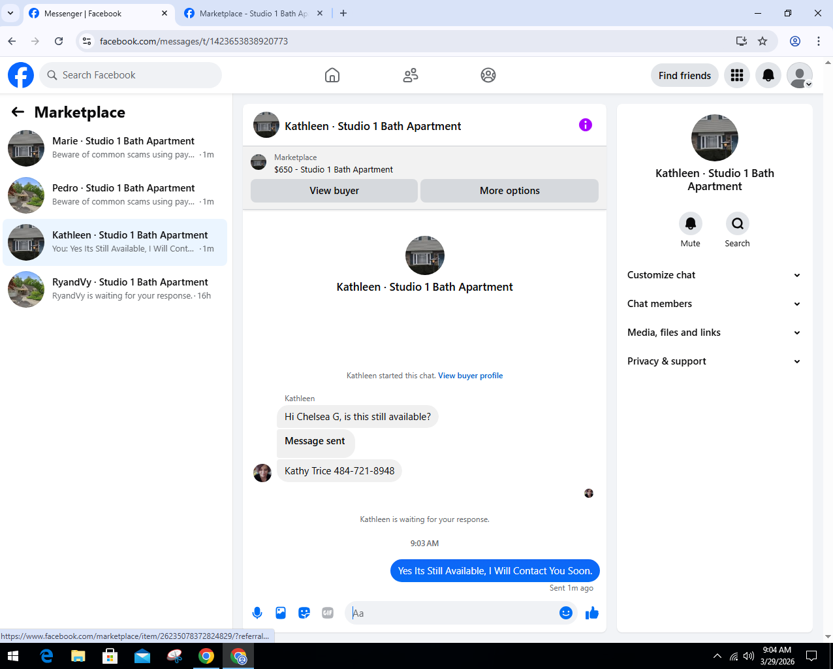This screenshot has height=669, width=833.
Task: Mute the Kathleen conversation
Action: click(691, 223)
